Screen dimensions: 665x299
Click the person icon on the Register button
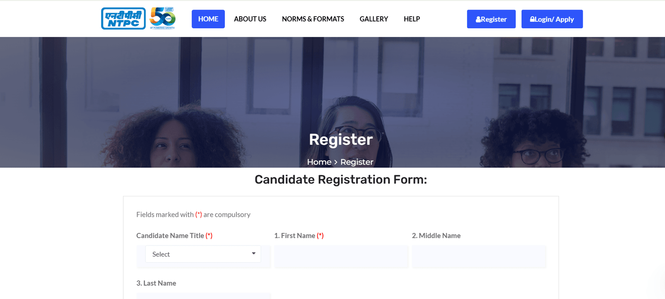[478, 19]
